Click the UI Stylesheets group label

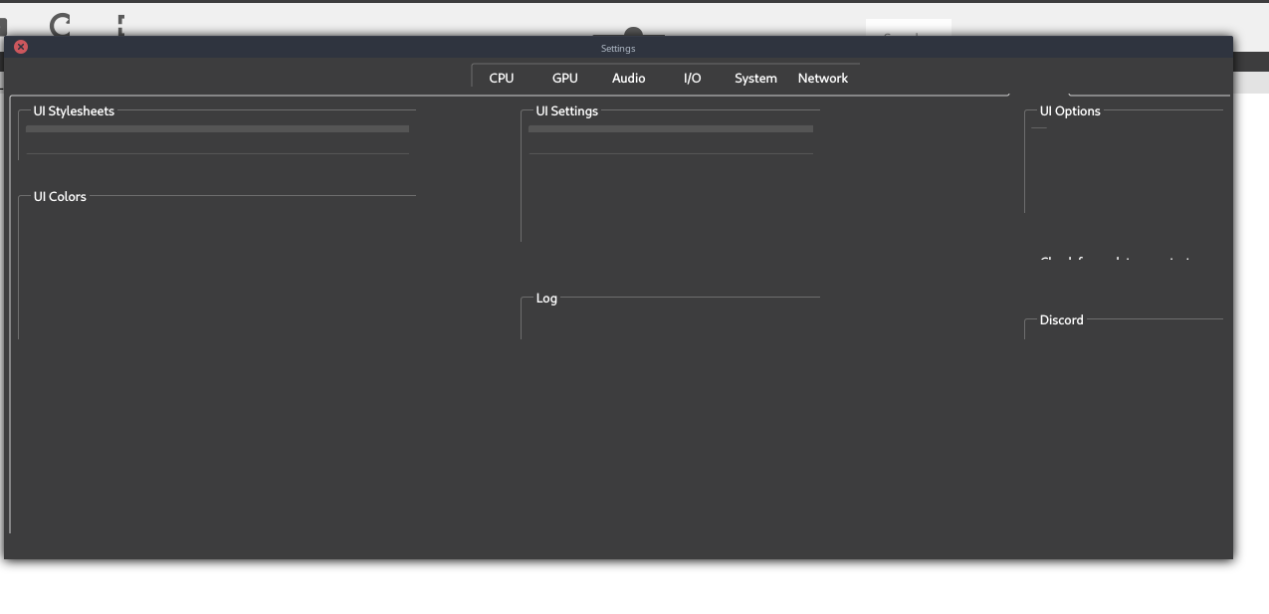coord(74,110)
